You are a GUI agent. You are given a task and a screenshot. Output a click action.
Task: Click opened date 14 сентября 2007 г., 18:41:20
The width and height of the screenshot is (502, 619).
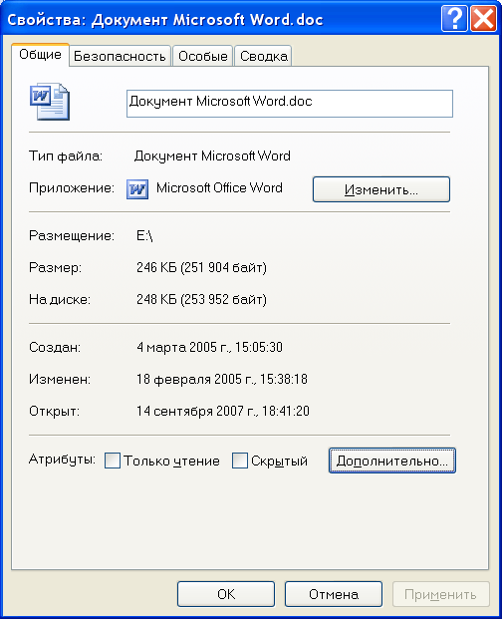pyautogui.click(x=223, y=412)
